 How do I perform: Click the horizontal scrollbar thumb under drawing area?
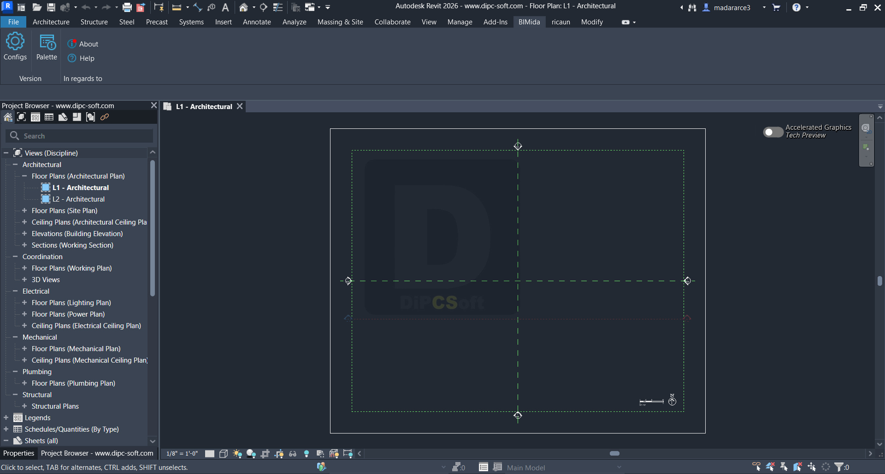(x=614, y=453)
